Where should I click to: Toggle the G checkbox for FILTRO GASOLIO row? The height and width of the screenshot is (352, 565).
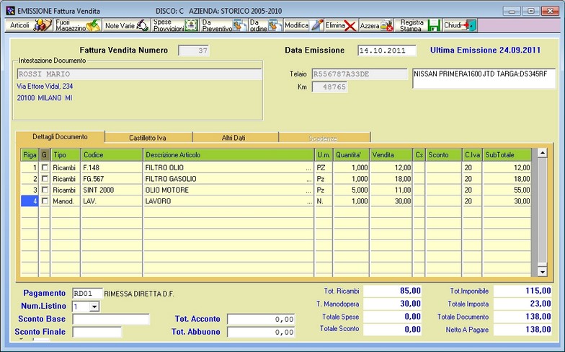pos(45,179)
